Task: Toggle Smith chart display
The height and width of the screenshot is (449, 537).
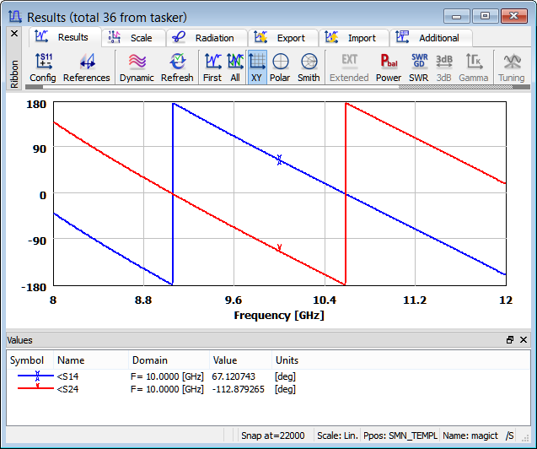Action: point(309,67)
